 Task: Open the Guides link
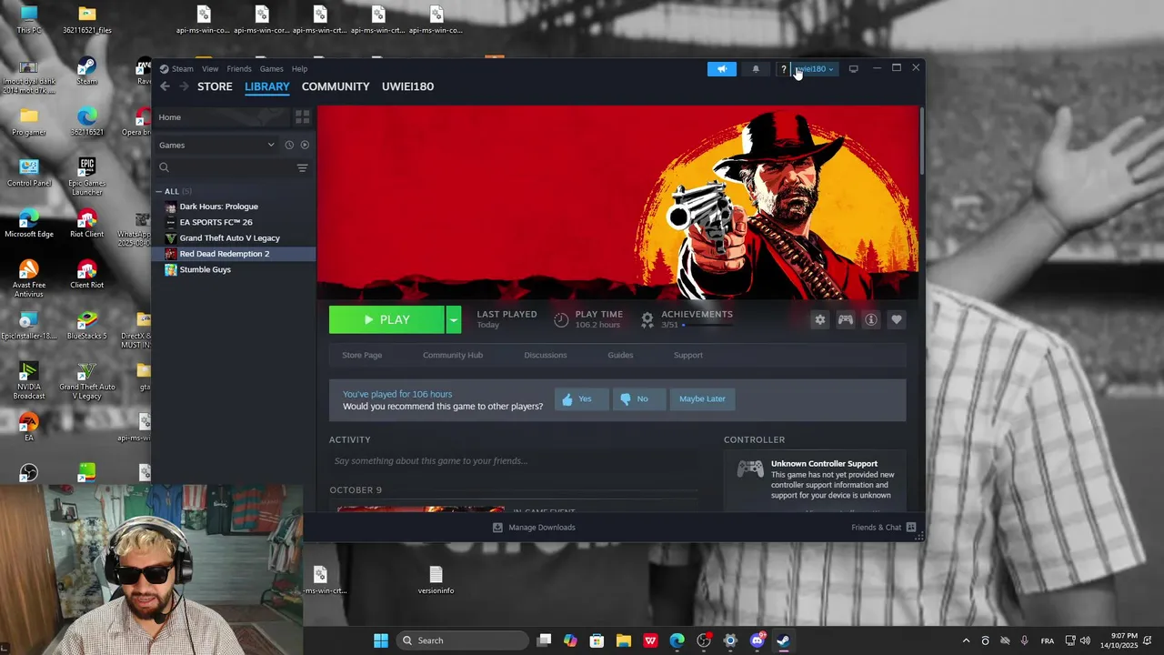[x=620, y=355]
